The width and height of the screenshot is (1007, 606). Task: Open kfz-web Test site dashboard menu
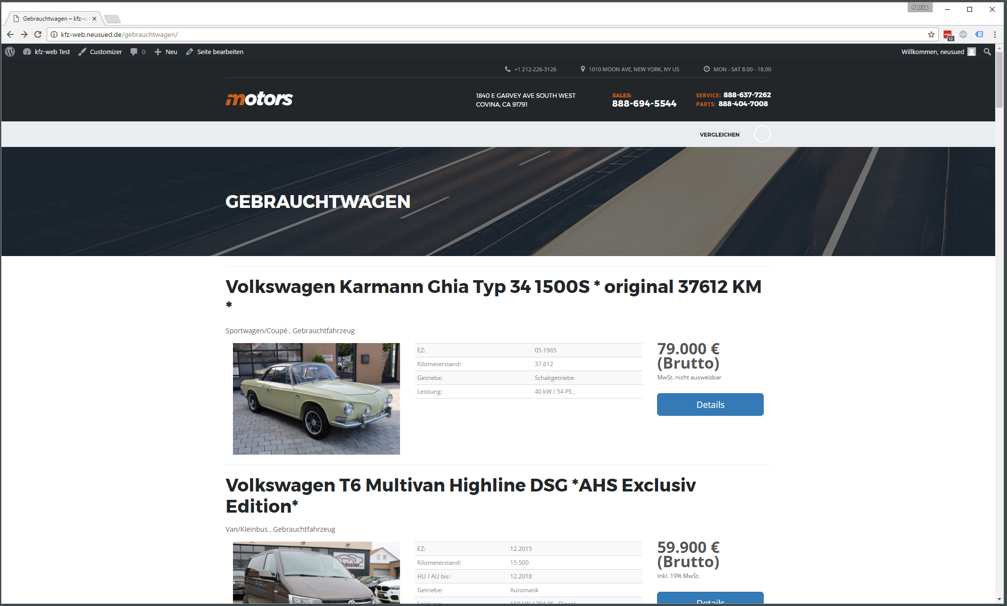pos(46,52)
